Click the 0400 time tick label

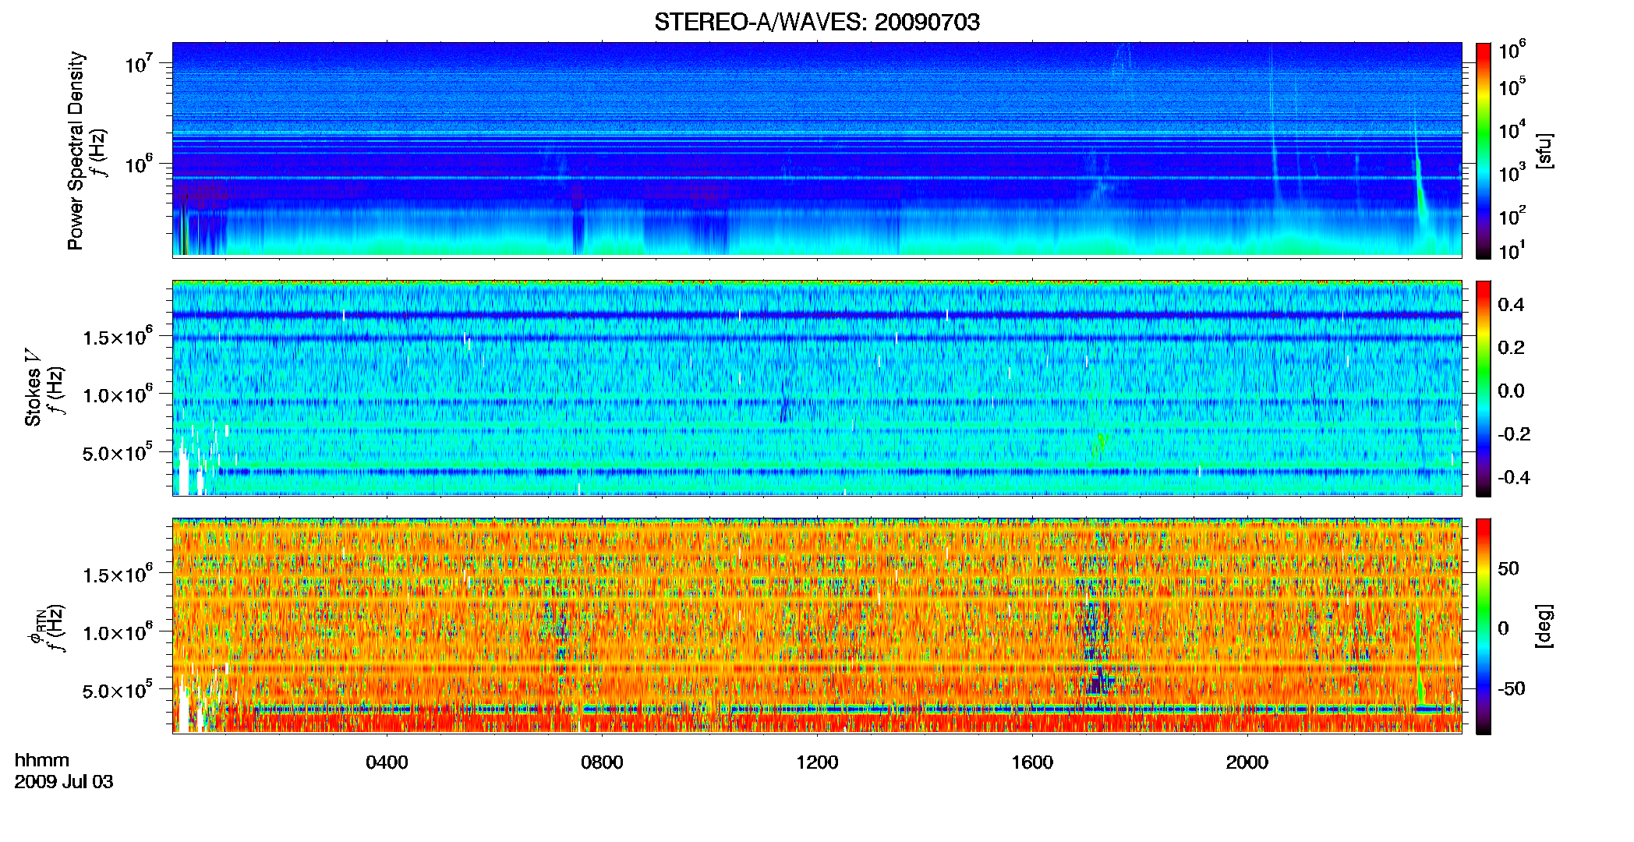coord(387,762)
